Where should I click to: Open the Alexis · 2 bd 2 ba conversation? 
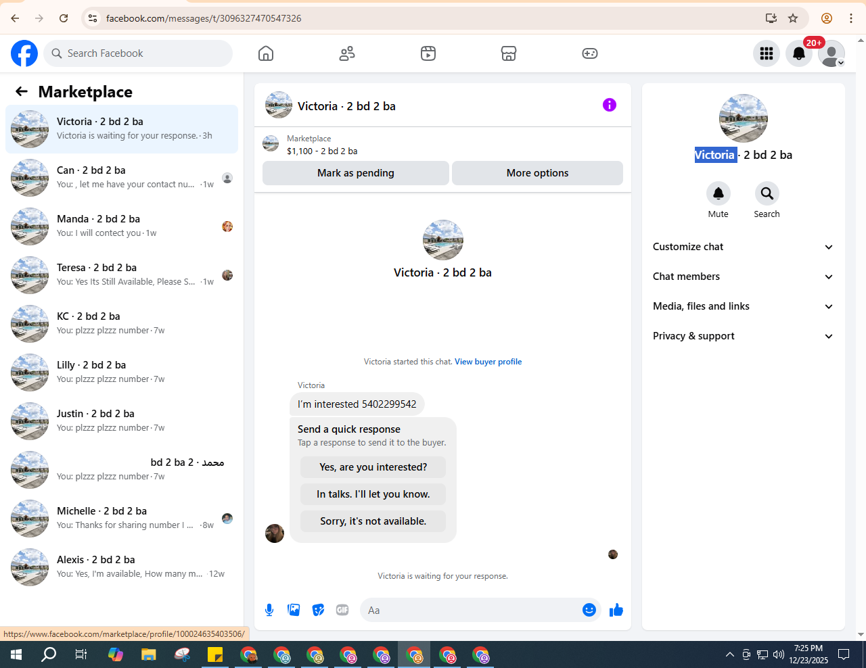coord(122,567)
